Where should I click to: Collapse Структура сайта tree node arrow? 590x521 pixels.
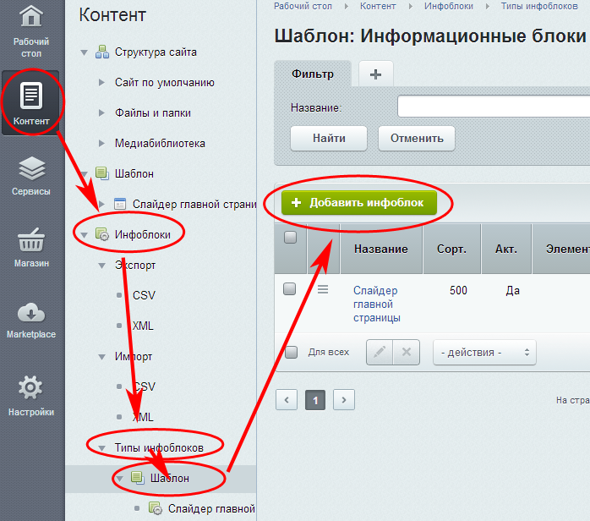click(85, 52)
